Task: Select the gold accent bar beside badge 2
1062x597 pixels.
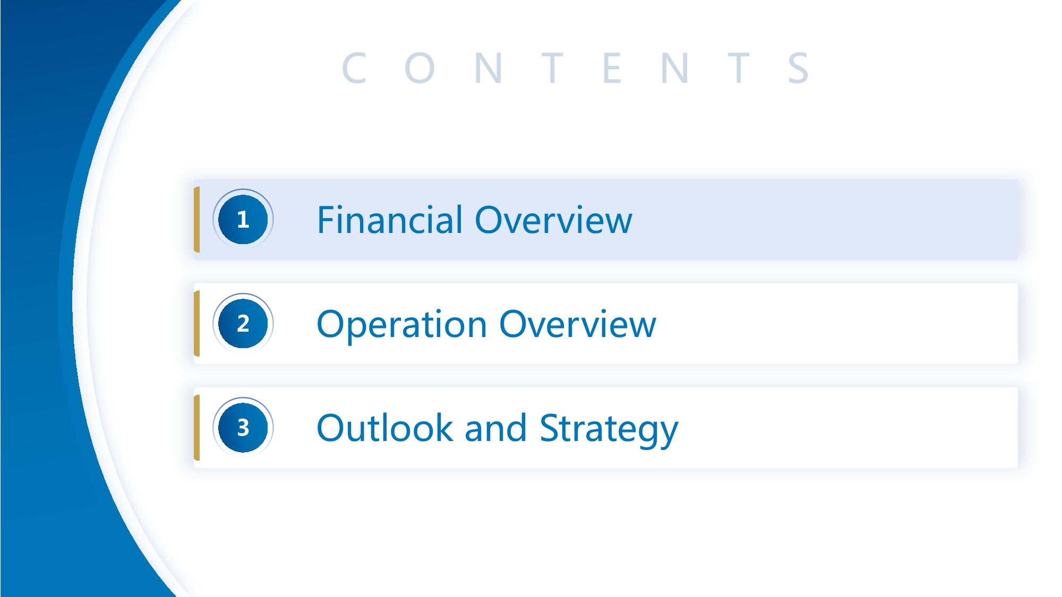Action: coord(196,323)
